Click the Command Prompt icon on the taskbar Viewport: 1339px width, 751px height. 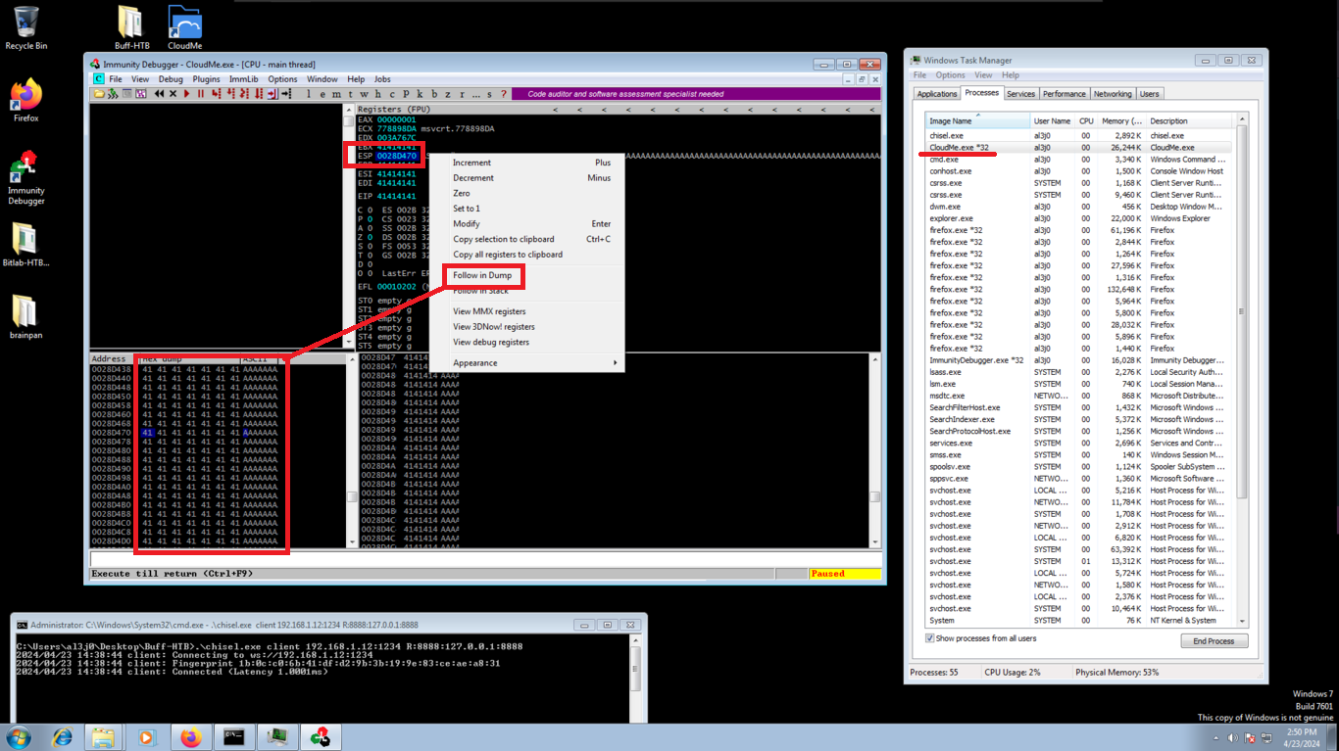[x=233, y=737]
